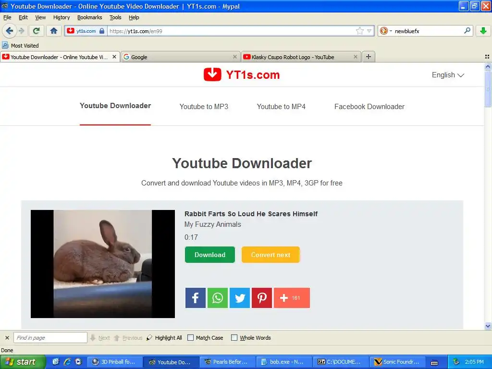
Task: Click the rabbit video thumbnail
Action: coord(103,264)
